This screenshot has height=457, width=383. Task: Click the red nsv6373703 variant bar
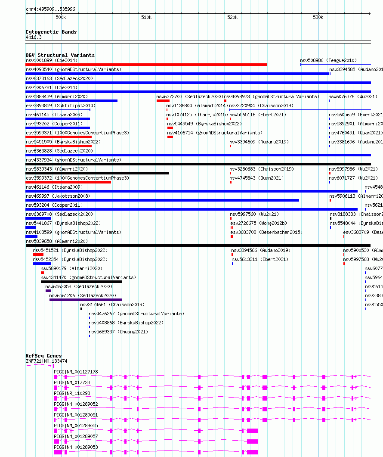pyautogui.click(x=163, y=101)
